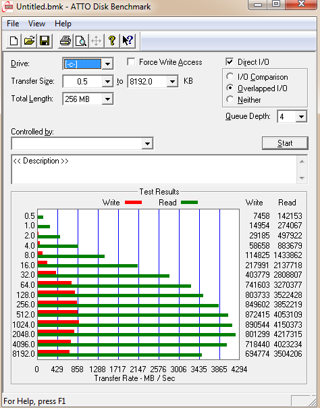
Task: Click the 2147 axis tick label
Action: click(x=138, y=369)
